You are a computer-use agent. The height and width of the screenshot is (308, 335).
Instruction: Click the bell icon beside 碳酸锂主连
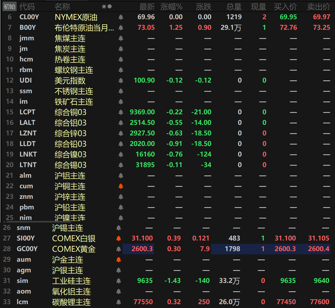coord(119,302)
